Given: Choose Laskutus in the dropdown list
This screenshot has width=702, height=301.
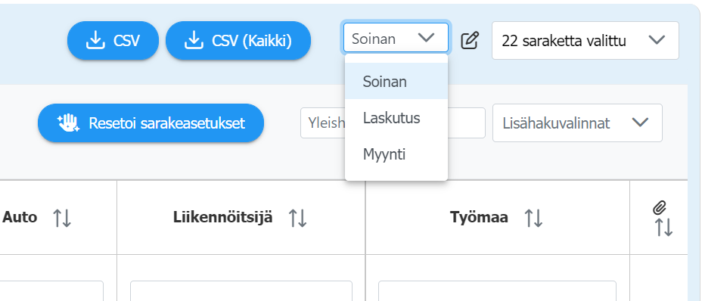Looking at the screenshot, I should [x=396, y=118].
